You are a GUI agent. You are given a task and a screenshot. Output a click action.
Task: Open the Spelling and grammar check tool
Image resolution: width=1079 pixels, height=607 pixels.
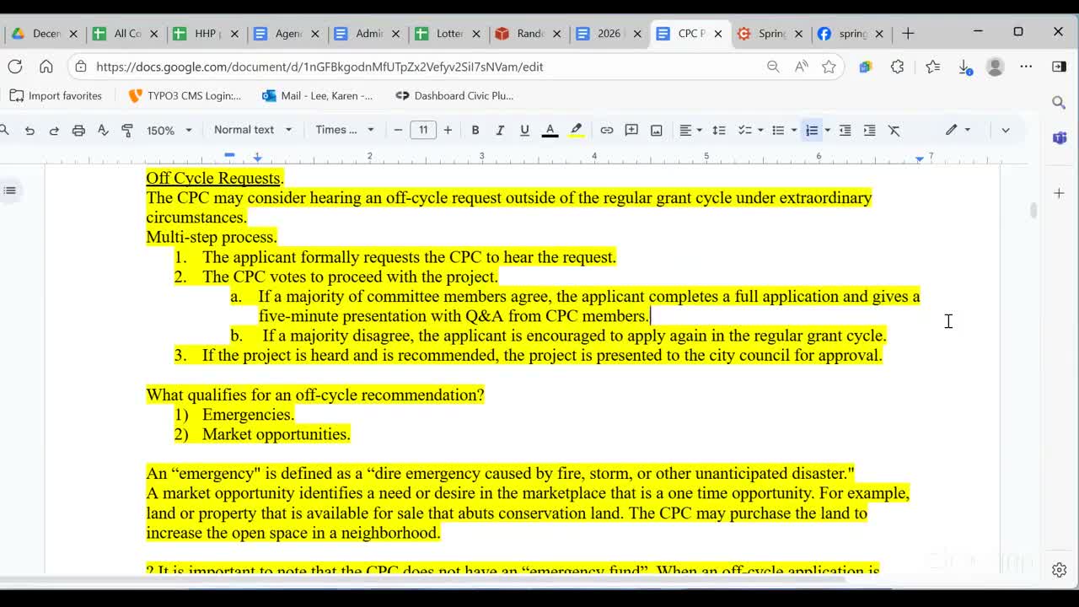(x=101, y=130)
